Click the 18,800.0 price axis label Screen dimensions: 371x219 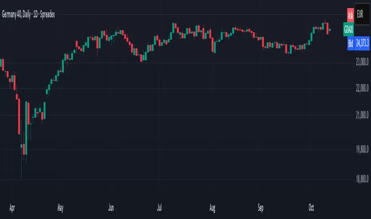[x=362, y=179]
